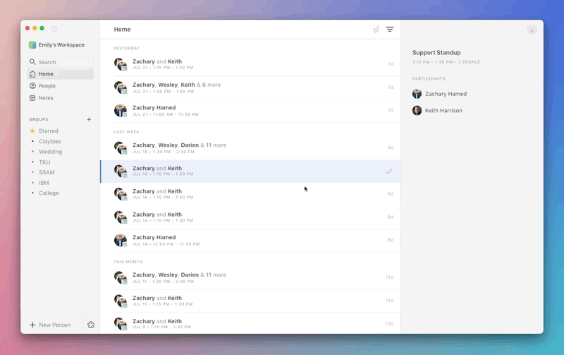Select participant Keith Harrison in details
564x355 pixels.
pos(437,111)
